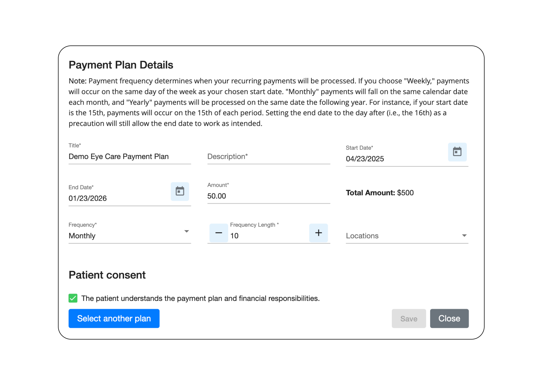Uncheck the patient consent checkbox
Screen dimensions: 542x385
click(x=73, y=298)
